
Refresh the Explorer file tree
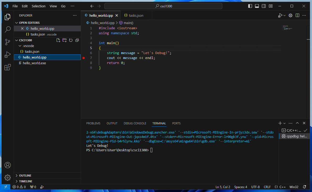tap(71, 40)
